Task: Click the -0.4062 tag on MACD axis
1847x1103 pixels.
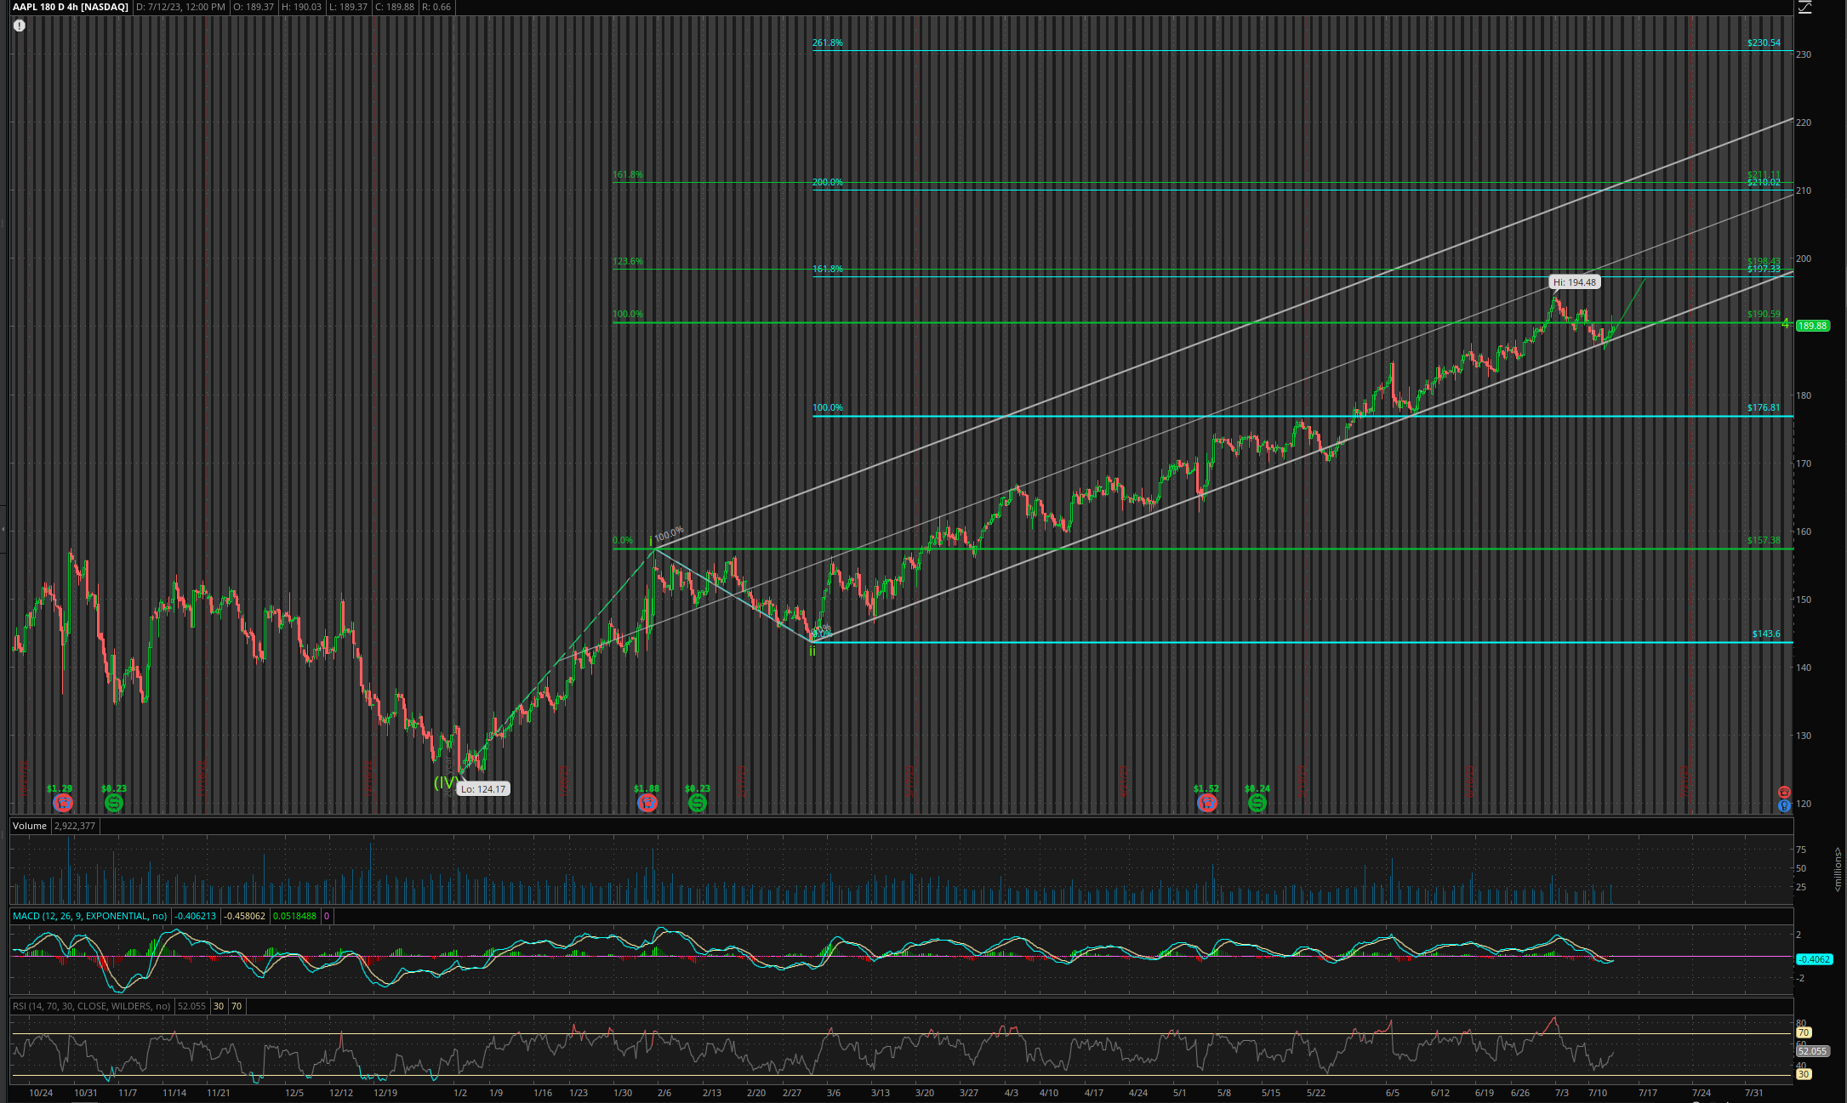Action: [x=1814, y=959]
